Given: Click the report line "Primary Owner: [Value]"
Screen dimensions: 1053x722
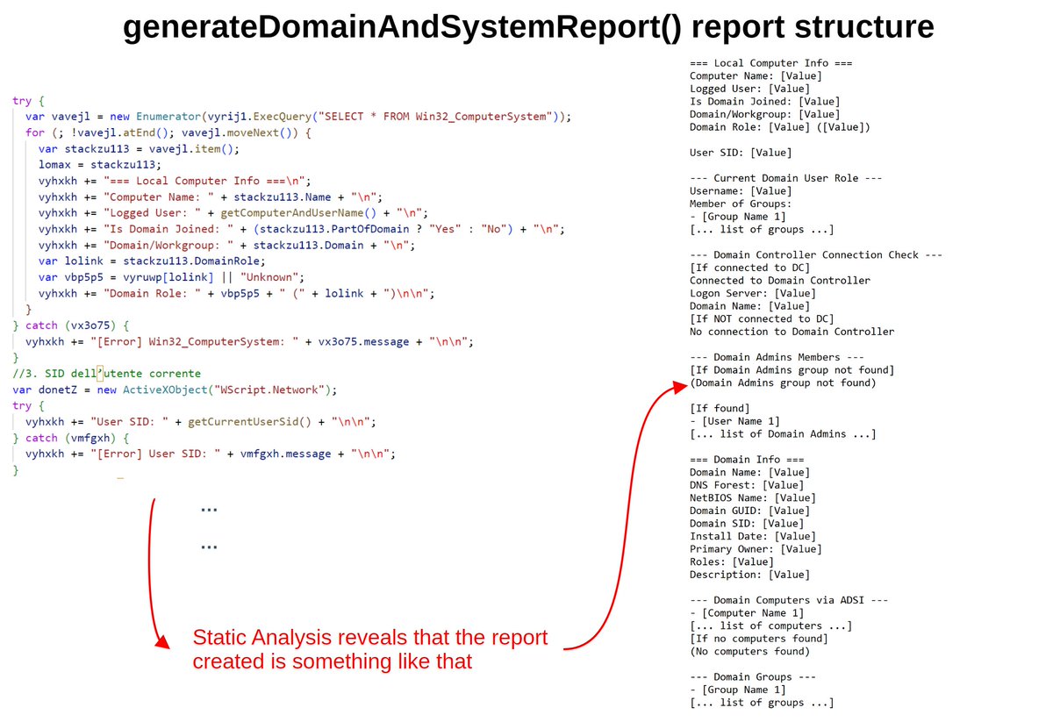Looking at the screenshot, I should [x=756, y=549].
